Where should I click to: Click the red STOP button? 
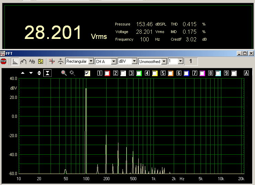tap(3, 61)
